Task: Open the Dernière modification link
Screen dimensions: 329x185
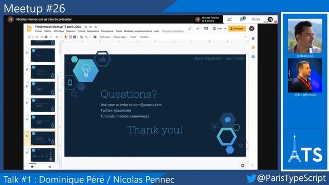Action: [173, 31]
